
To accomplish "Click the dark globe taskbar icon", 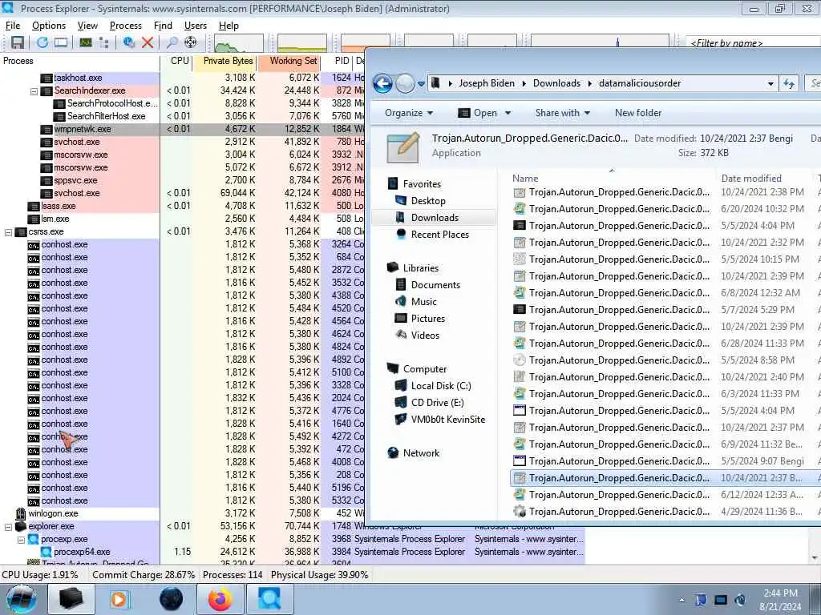I will coord(172,599).
